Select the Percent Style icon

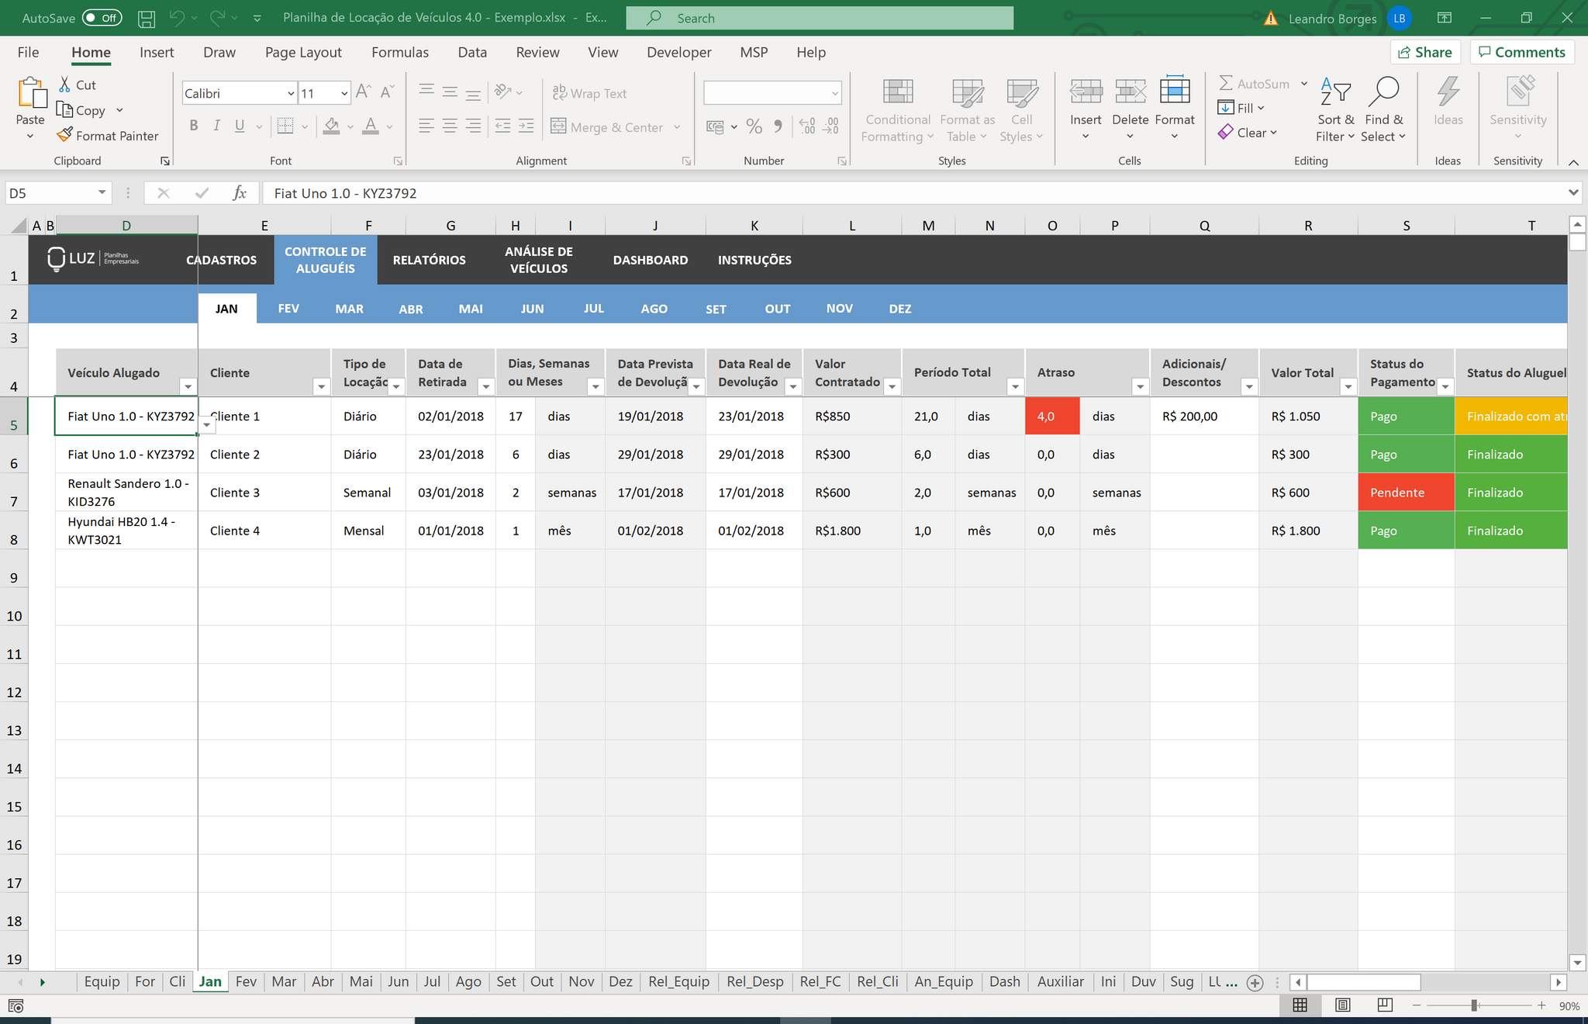point(754,126)
